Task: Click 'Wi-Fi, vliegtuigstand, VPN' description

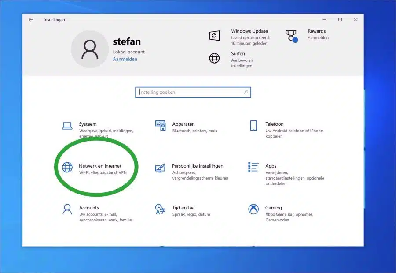Action: click(103, 172)
